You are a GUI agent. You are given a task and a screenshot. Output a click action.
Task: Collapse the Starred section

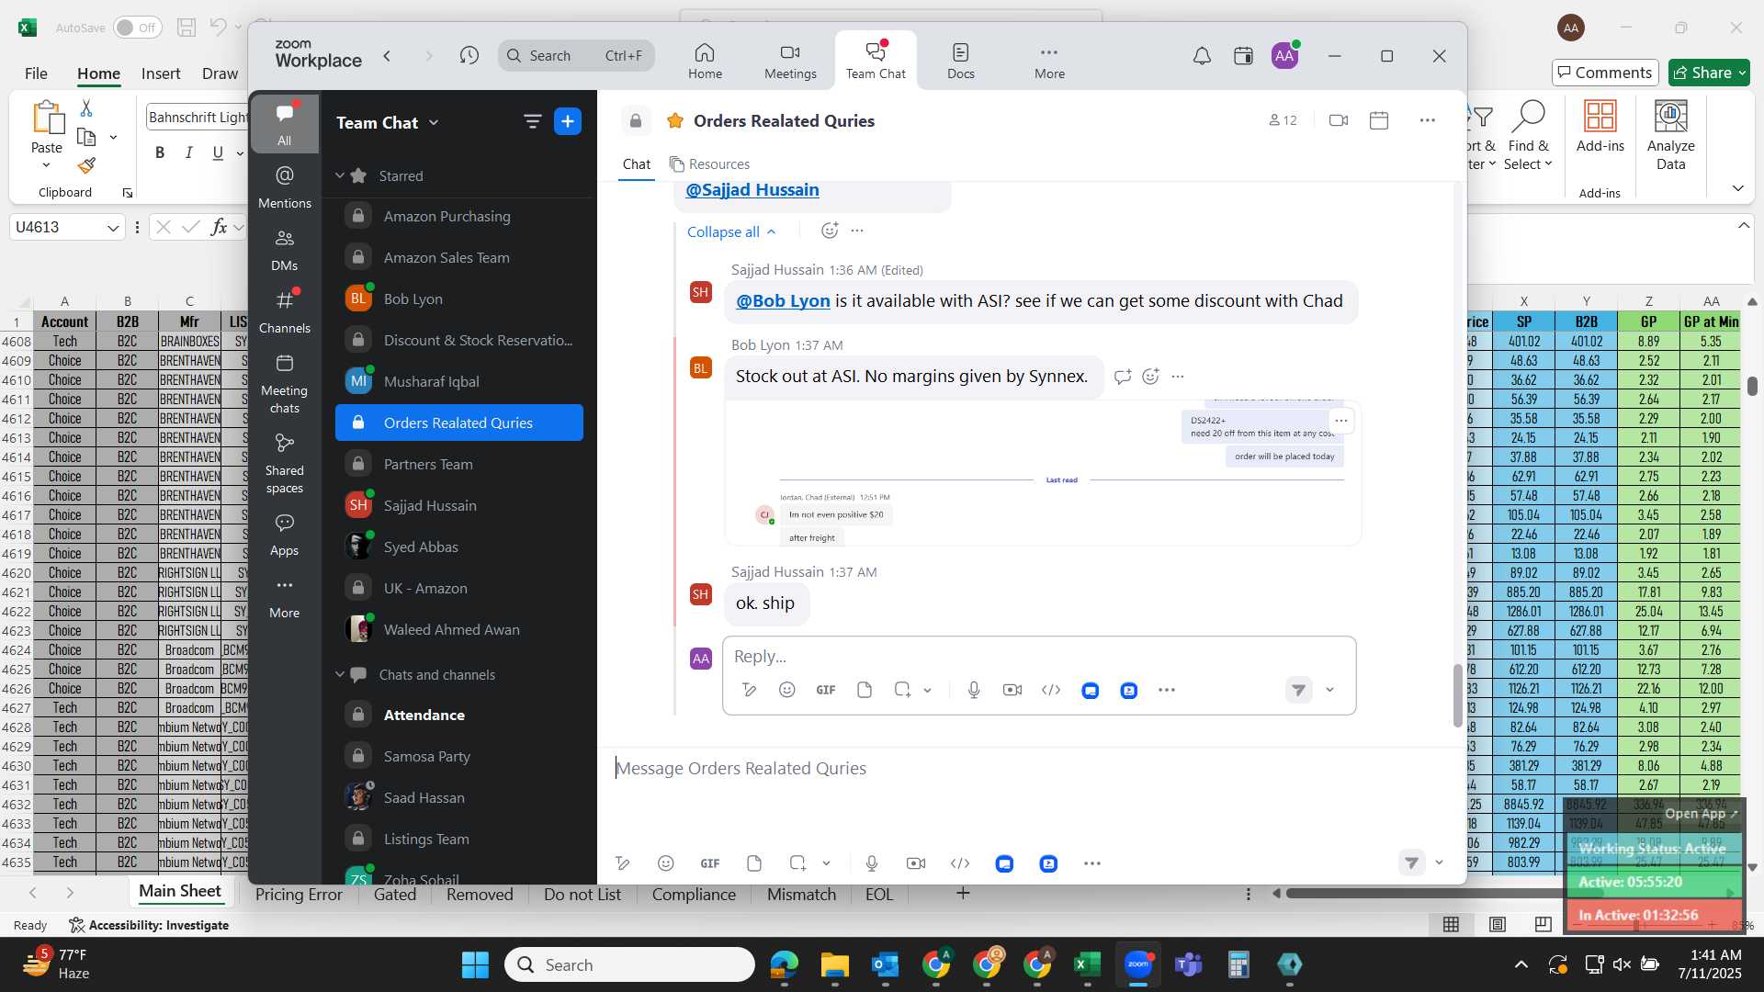point(340,175)
